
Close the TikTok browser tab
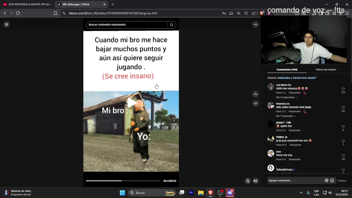click(105, 4)
